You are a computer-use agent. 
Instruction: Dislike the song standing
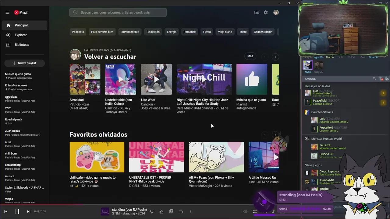click(152, 211)
